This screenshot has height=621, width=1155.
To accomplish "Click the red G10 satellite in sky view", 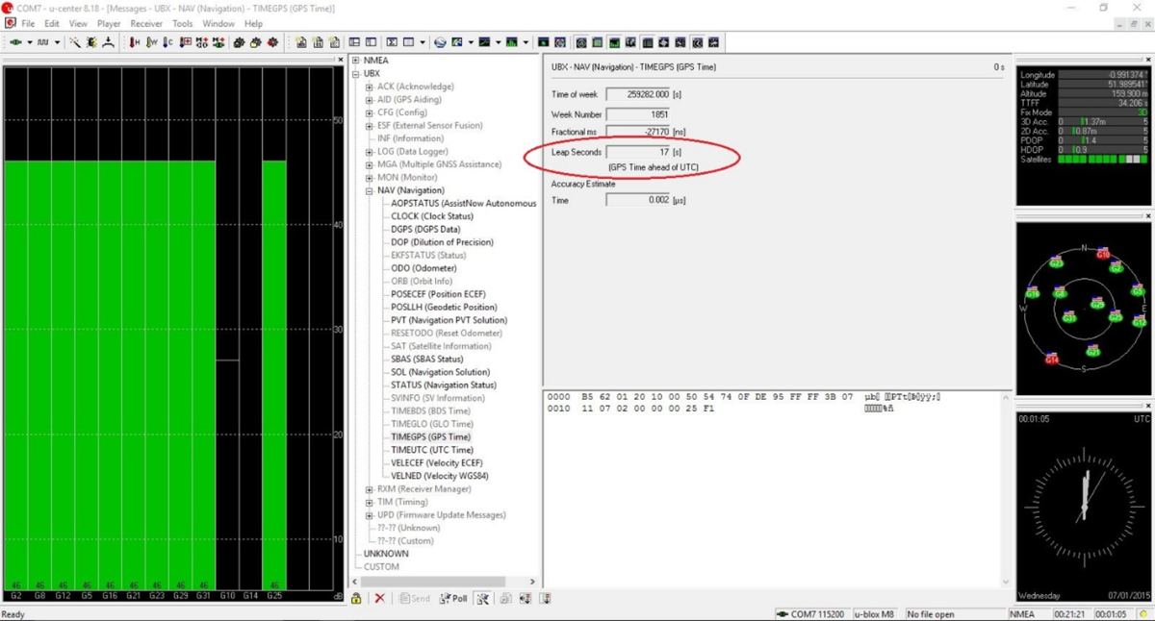I will (1103, 254).
